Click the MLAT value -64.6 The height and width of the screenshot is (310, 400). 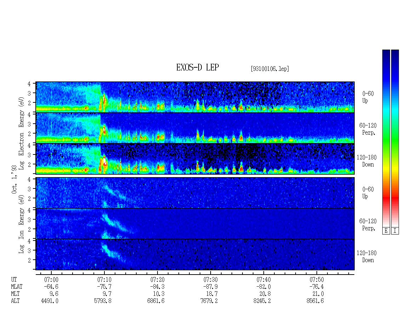tap(51, 287)
